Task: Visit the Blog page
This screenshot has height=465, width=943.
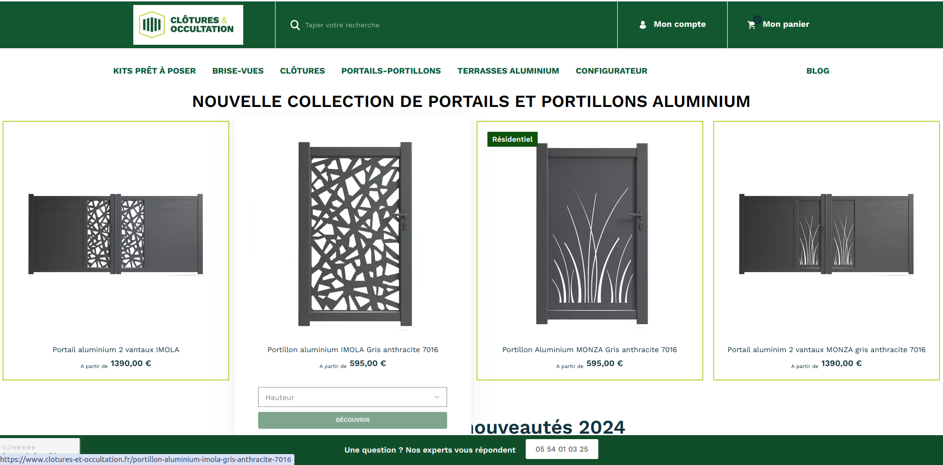Action: (x=818, y=71)
